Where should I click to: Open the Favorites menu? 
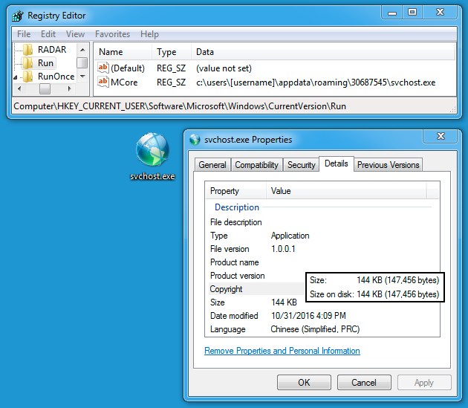[112, 34]
